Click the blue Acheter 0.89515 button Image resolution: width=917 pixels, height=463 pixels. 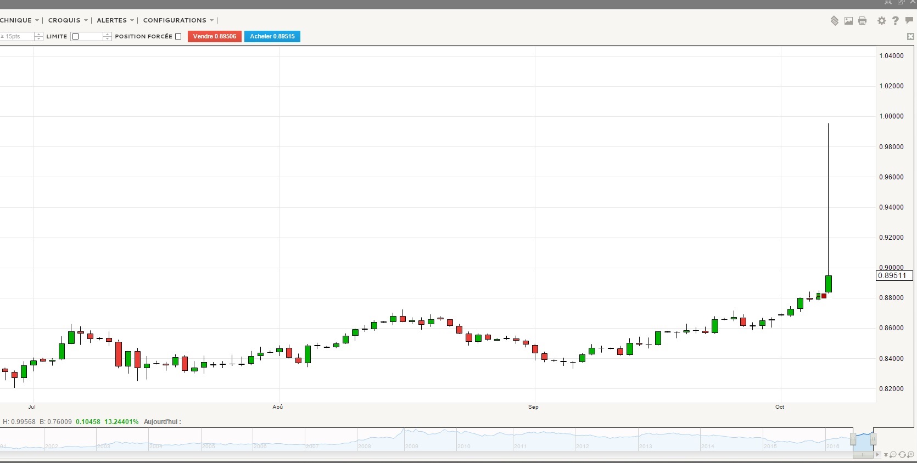click(x=272, y=37)
